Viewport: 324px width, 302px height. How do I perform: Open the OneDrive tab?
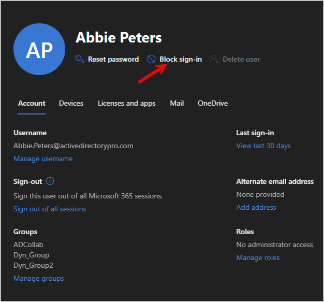[x=213, y=103]
